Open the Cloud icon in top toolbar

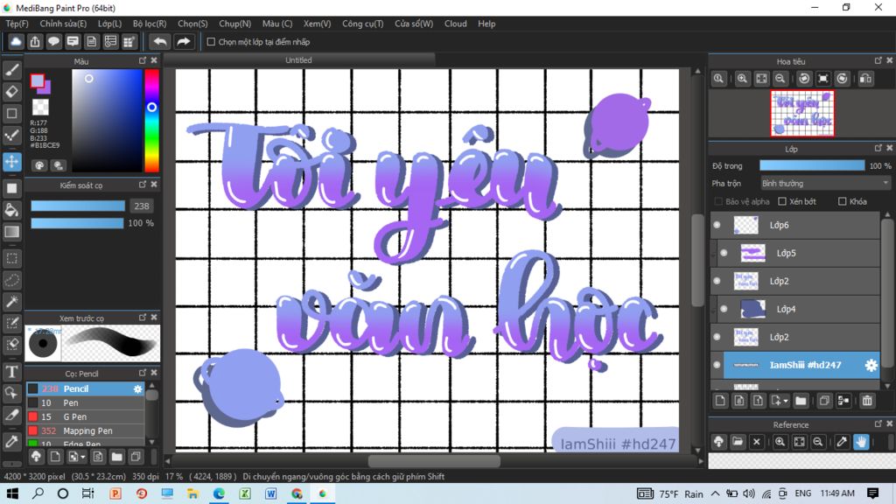(16, 42)
